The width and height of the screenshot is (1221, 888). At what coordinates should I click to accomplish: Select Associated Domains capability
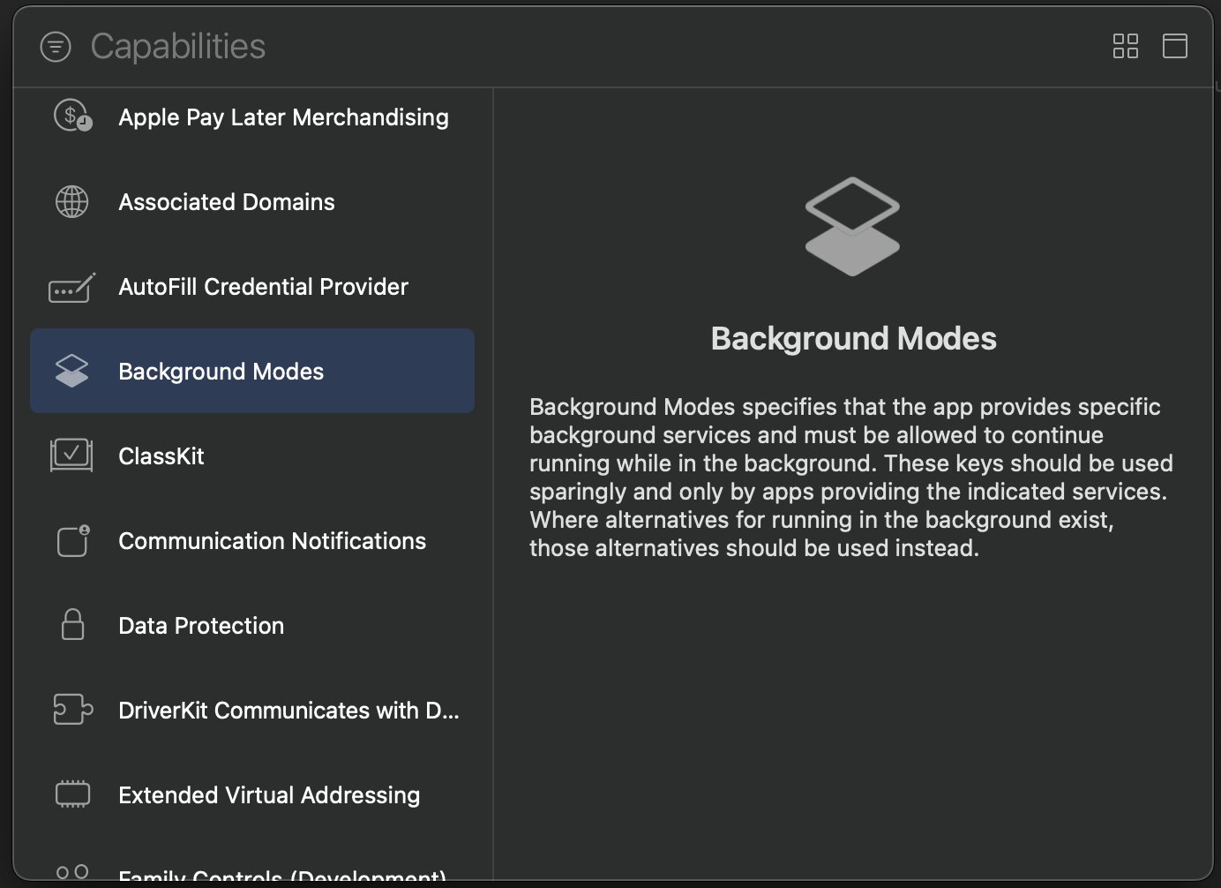[x=252, y=202]
